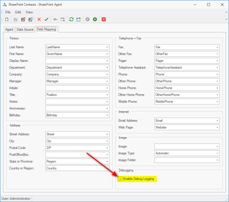Maximize the SharePoint Contacts window
The image size is (229, 202).
[x=209, y=5]
